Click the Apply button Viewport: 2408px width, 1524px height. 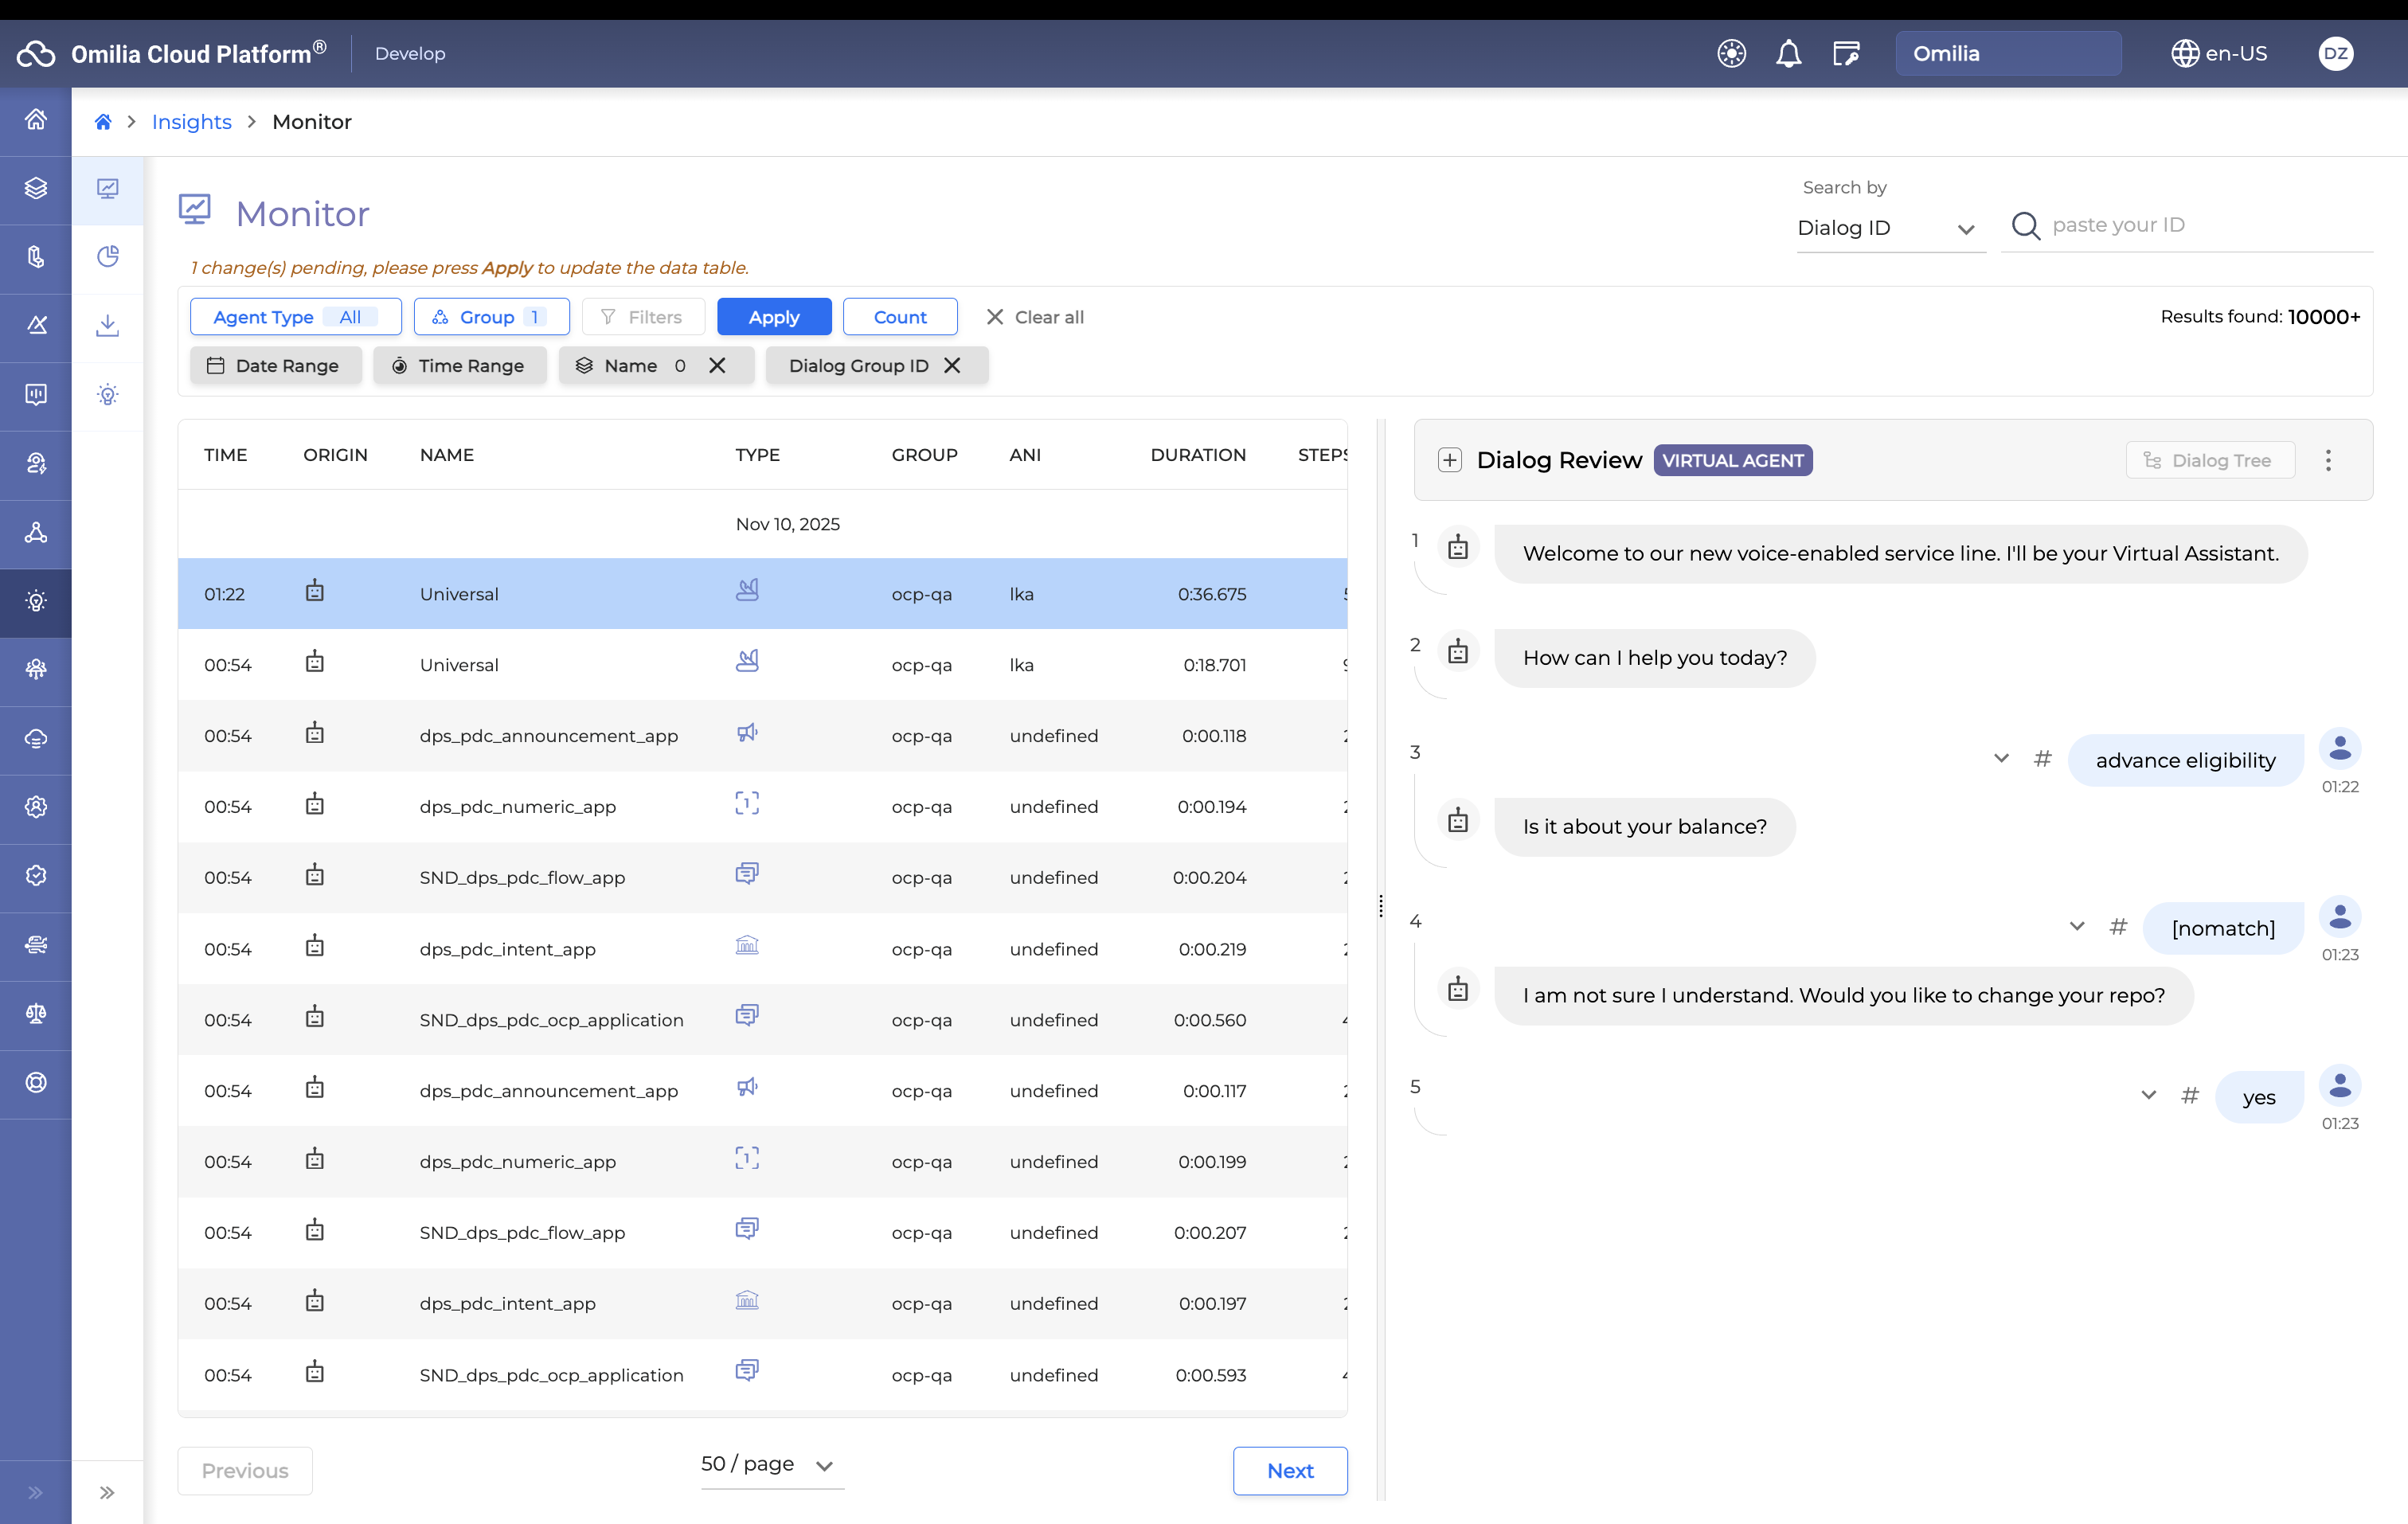pyautogui.click(x=773, y=317)
